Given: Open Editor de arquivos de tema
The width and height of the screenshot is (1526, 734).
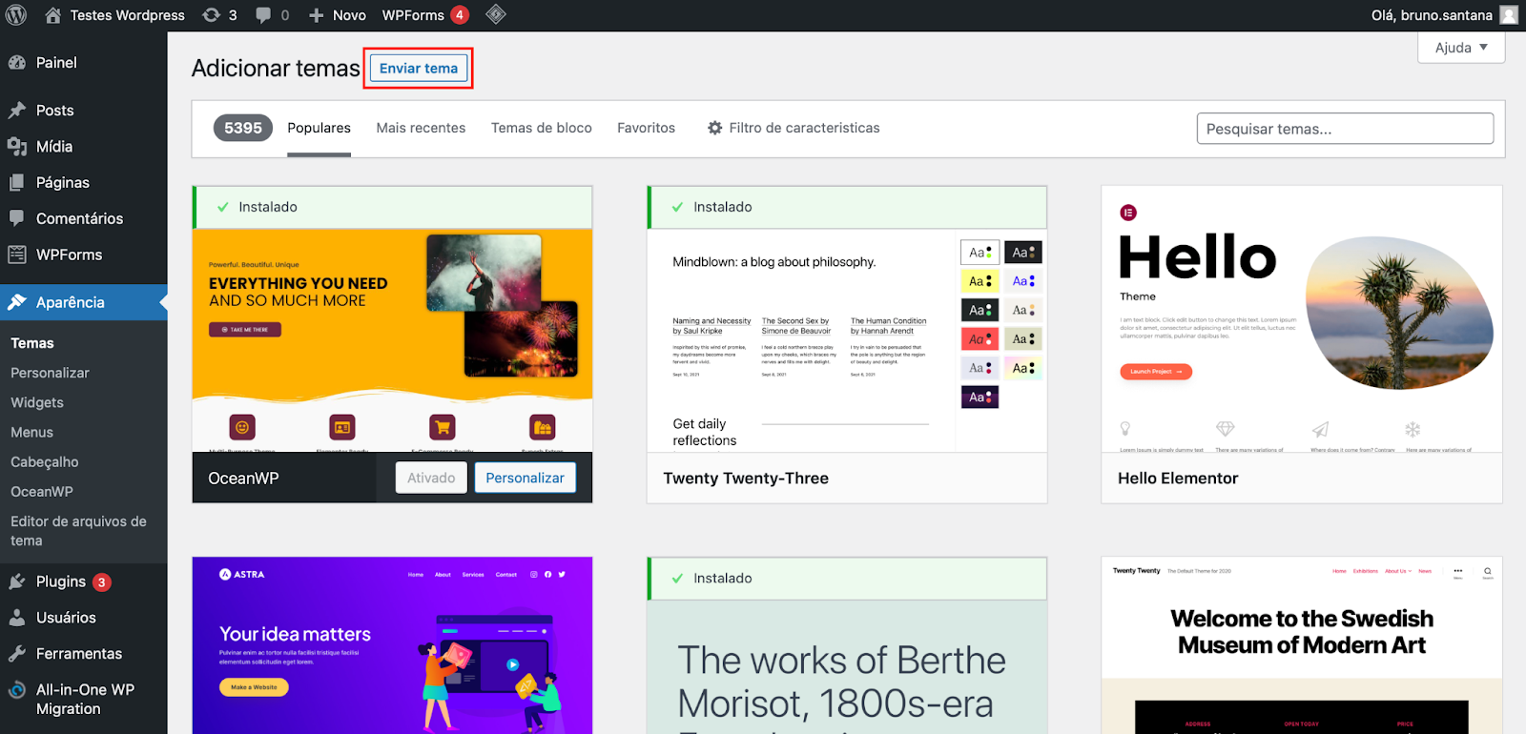Looking at the screenshot, I should [78, 531].
